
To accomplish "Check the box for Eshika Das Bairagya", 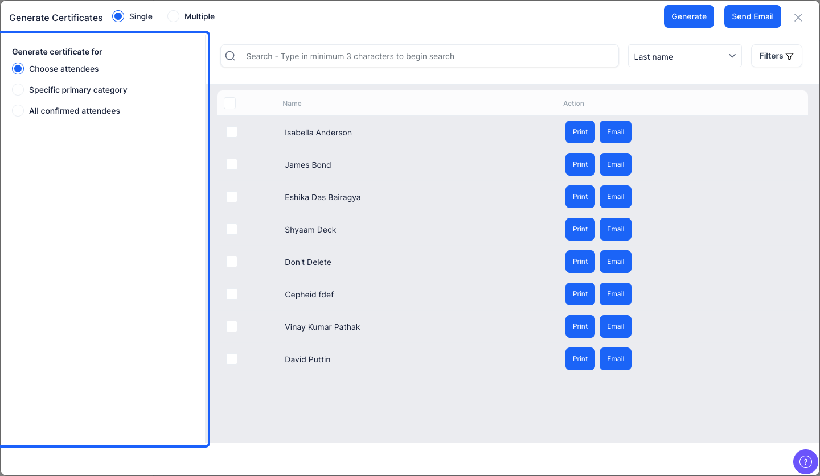I will pos(232,197).
